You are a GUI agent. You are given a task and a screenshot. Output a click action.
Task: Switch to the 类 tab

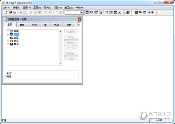pyautogui.click(x=45, y=25)
